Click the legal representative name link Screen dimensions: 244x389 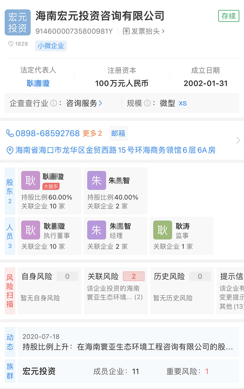(x=38, y=84)
